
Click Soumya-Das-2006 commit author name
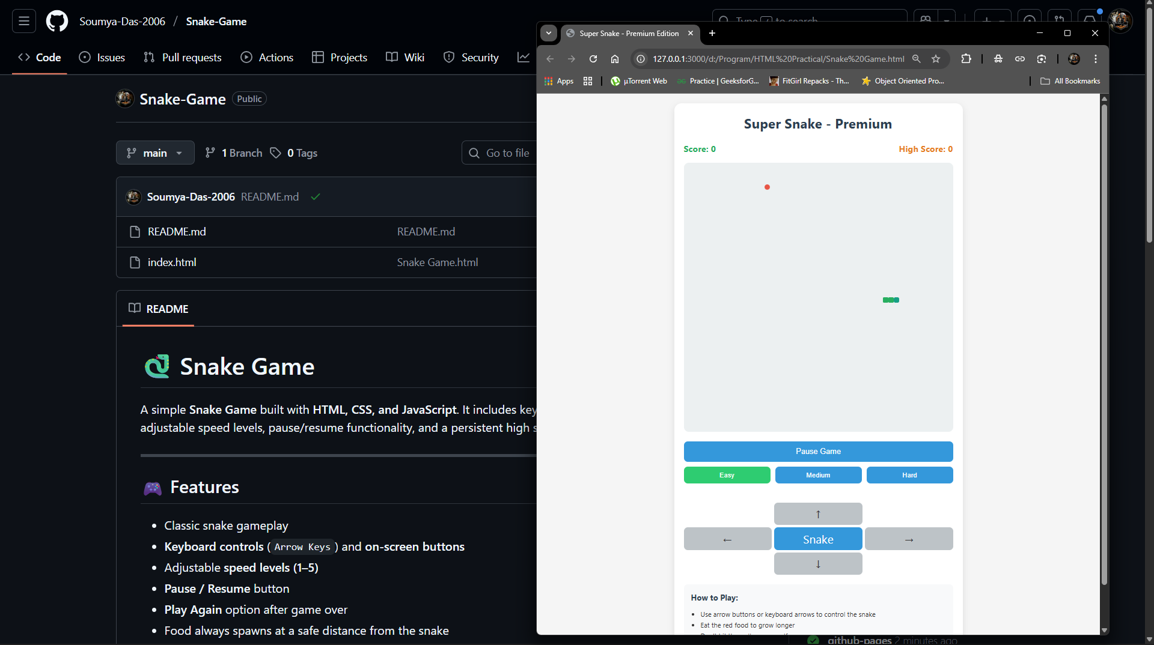[191, 197]
